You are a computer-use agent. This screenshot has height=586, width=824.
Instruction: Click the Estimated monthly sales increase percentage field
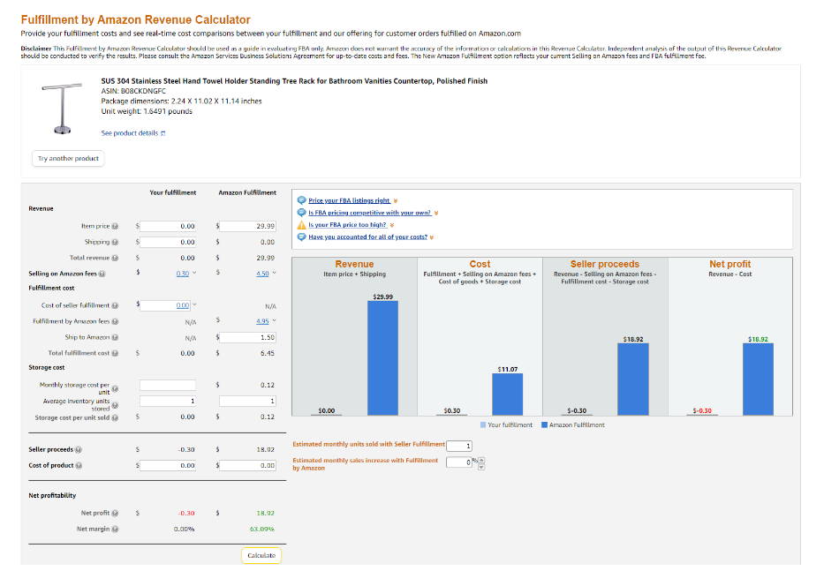(459, 462)
